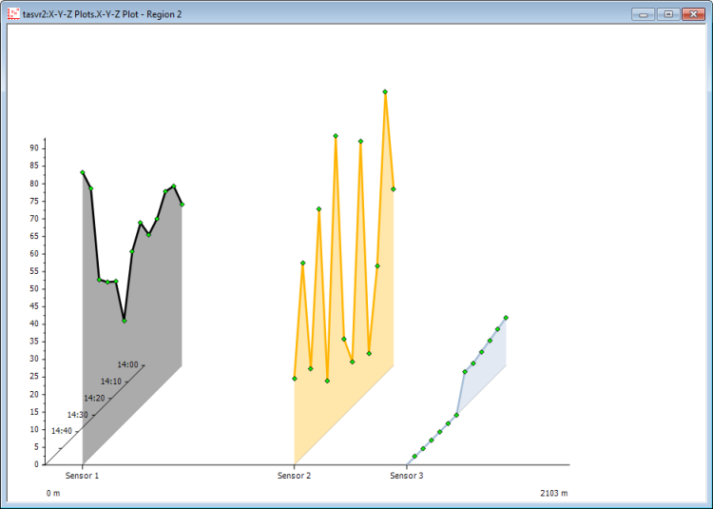Click the Sensor 1 axis label
The height and width of the screenshot is (509, 713).
(x=82, y=476)
